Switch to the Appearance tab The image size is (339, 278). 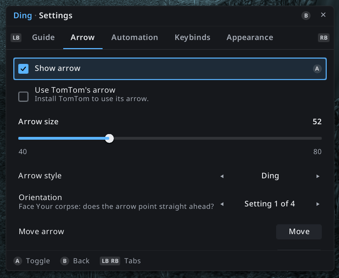click(x=250, y=37)
